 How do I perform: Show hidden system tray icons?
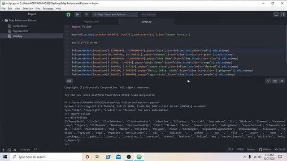tap(245, 157)
